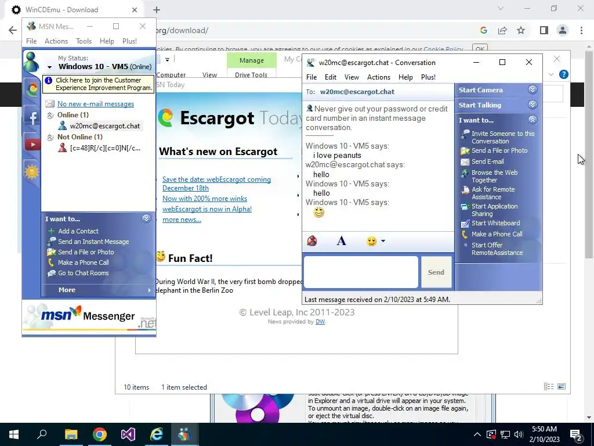Open the File menu in MSN main window

[31, 41]
